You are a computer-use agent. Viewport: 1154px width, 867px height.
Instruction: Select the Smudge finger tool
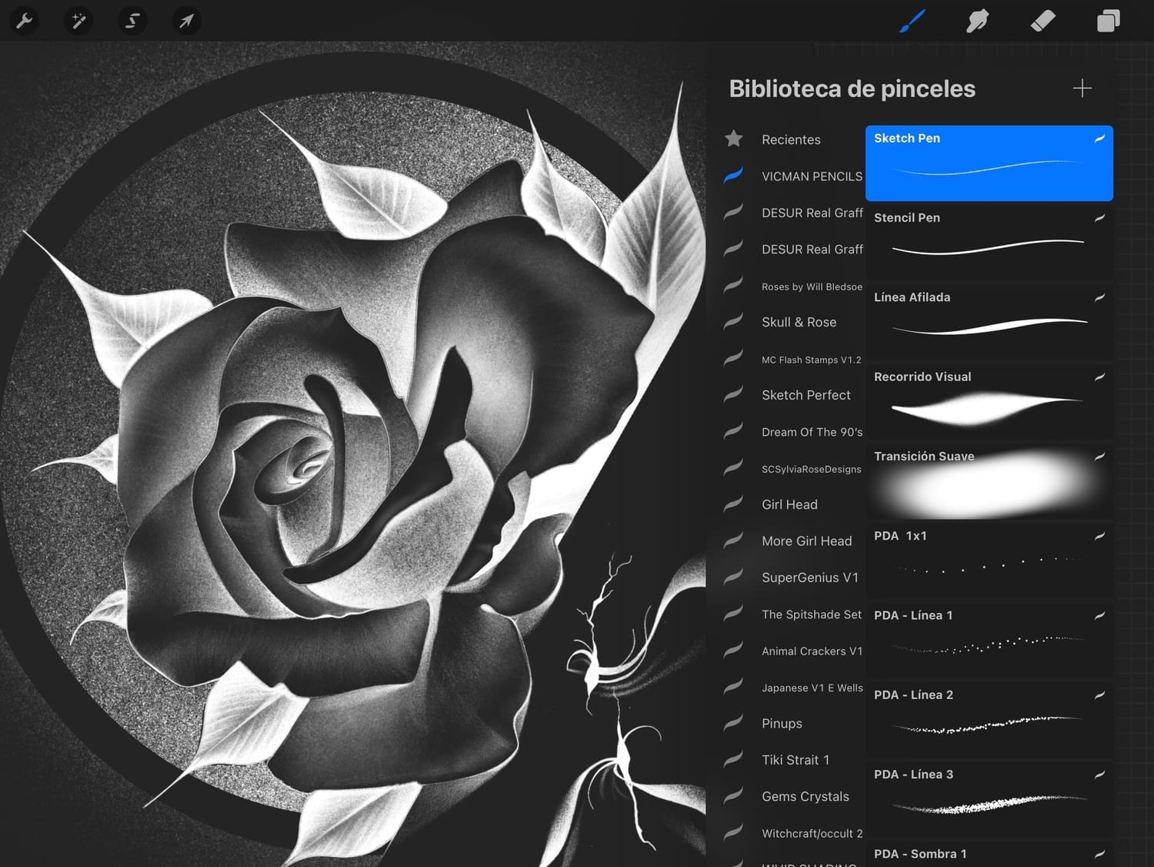click(977, 21)
